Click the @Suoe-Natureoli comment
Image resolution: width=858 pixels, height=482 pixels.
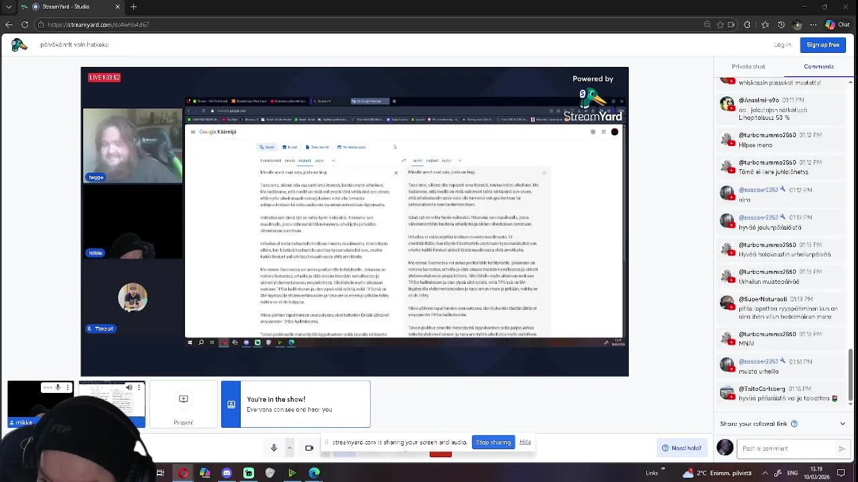tap(780, 308)
